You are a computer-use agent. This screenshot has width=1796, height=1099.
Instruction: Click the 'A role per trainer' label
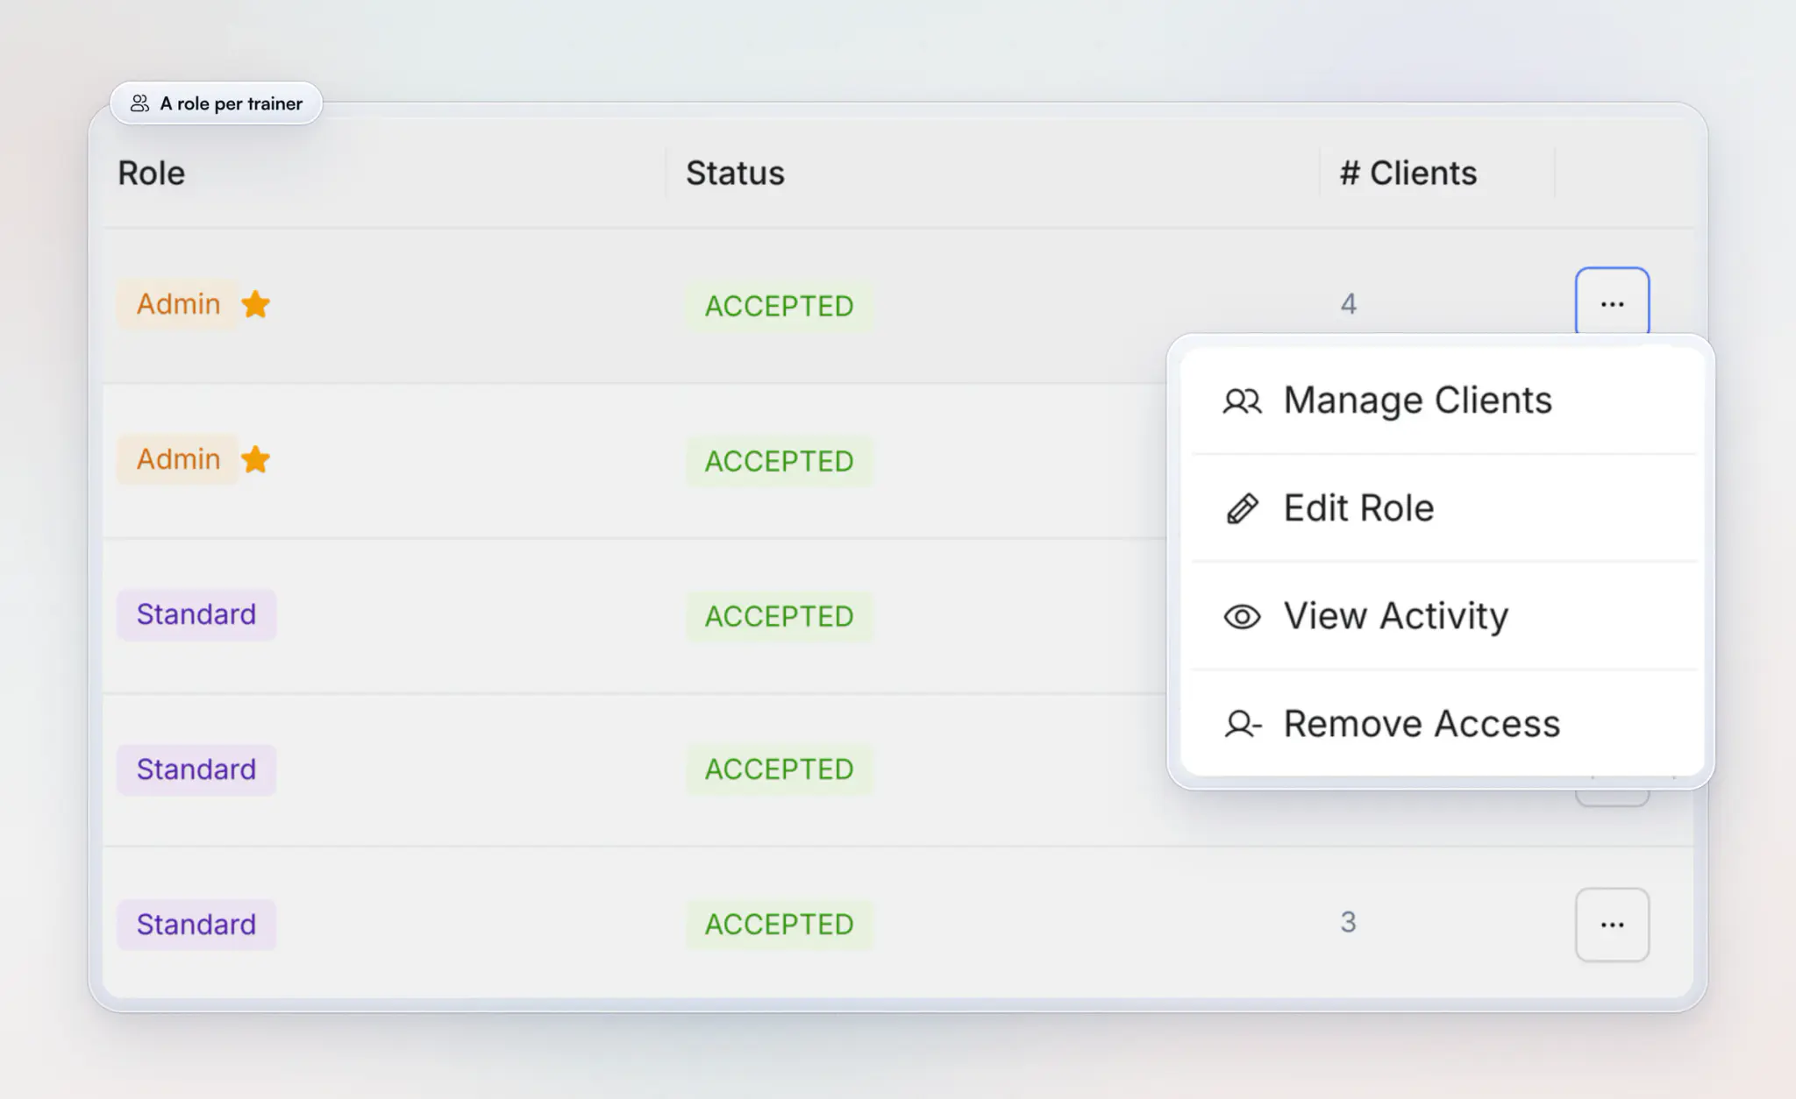point(232,103)
